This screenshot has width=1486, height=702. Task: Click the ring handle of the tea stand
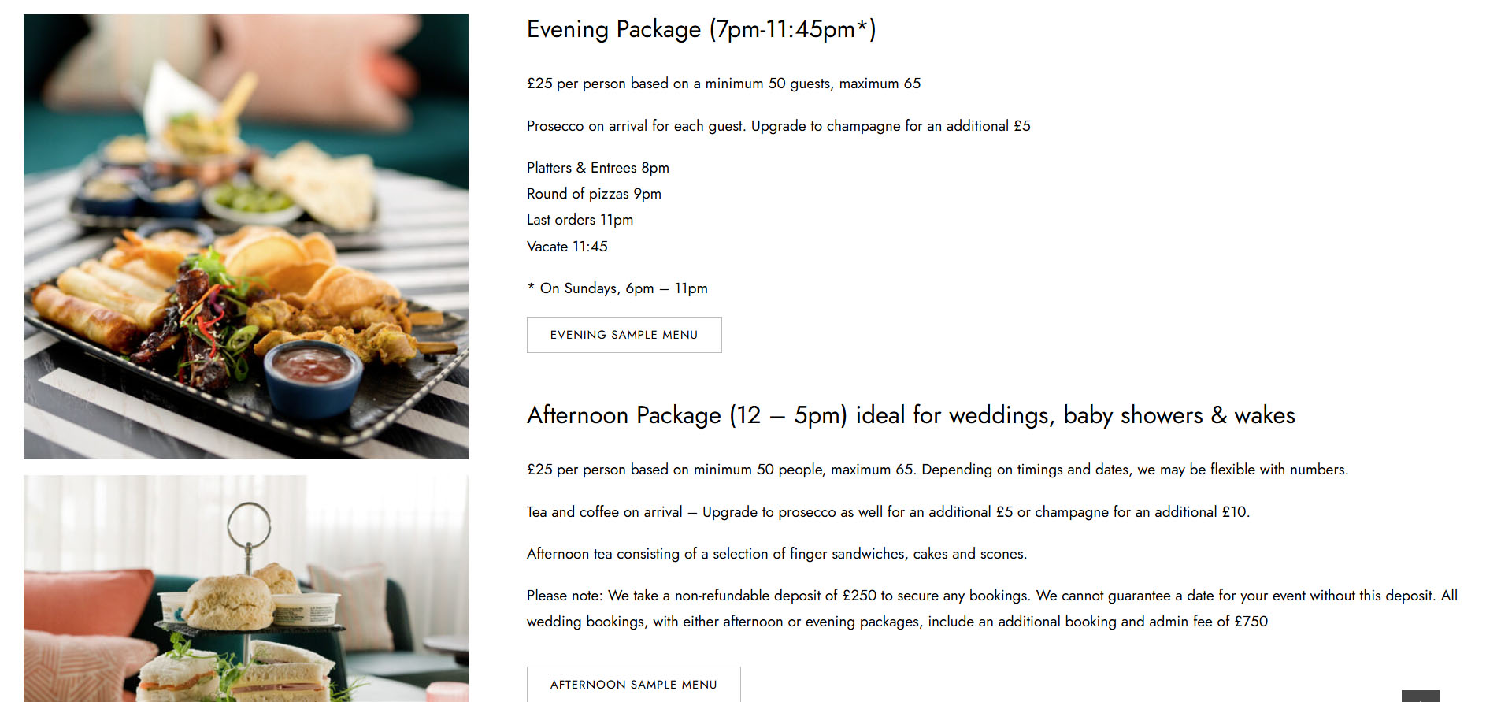pyautogui.click(x=249, y=523)
